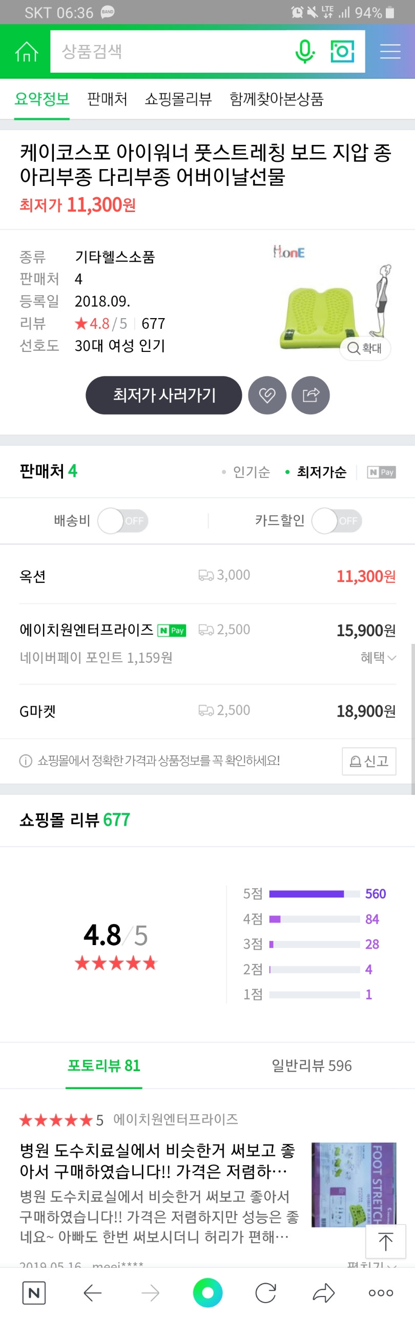Tap the Naver N icon in the bottom bar
This screenshot has width=415, height=1318.
(34, 1293)
